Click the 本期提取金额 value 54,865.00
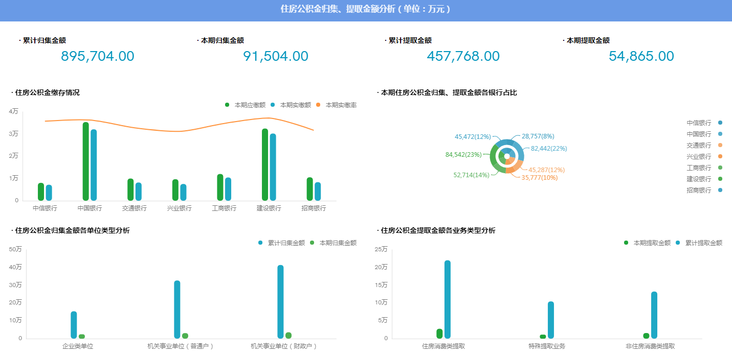This screenshot has width=732, height=356. (x=641, y=56)
